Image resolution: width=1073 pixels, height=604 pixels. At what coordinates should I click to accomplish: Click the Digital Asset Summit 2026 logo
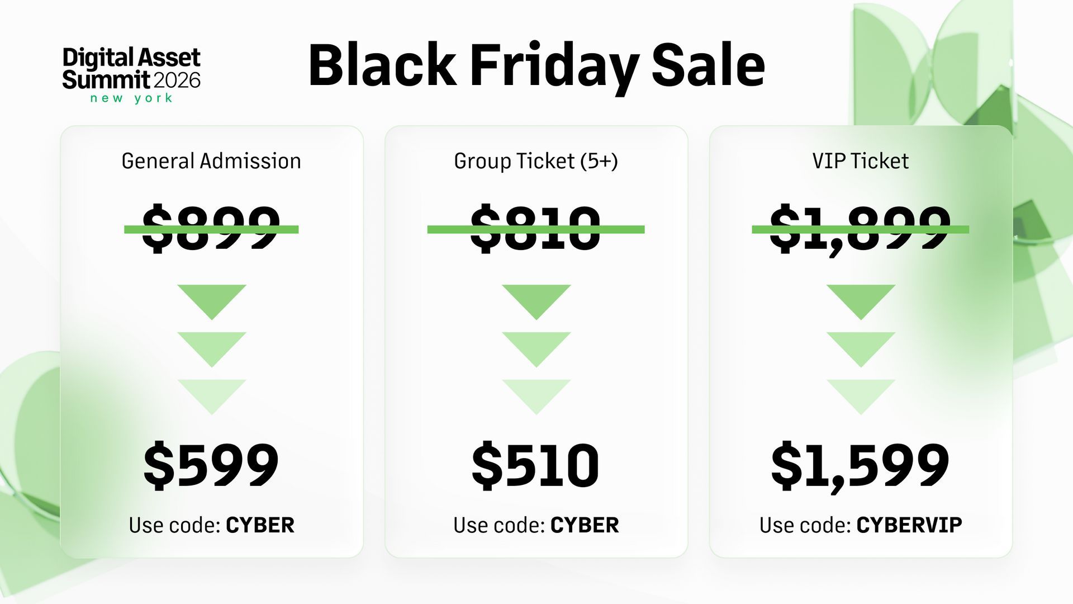(x=131, y=75)
